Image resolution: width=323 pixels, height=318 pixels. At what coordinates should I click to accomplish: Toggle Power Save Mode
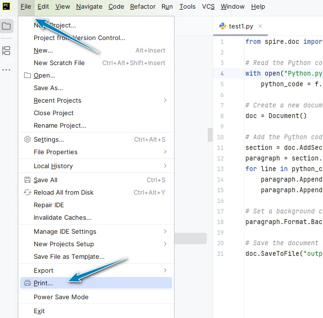click(61, 297)
